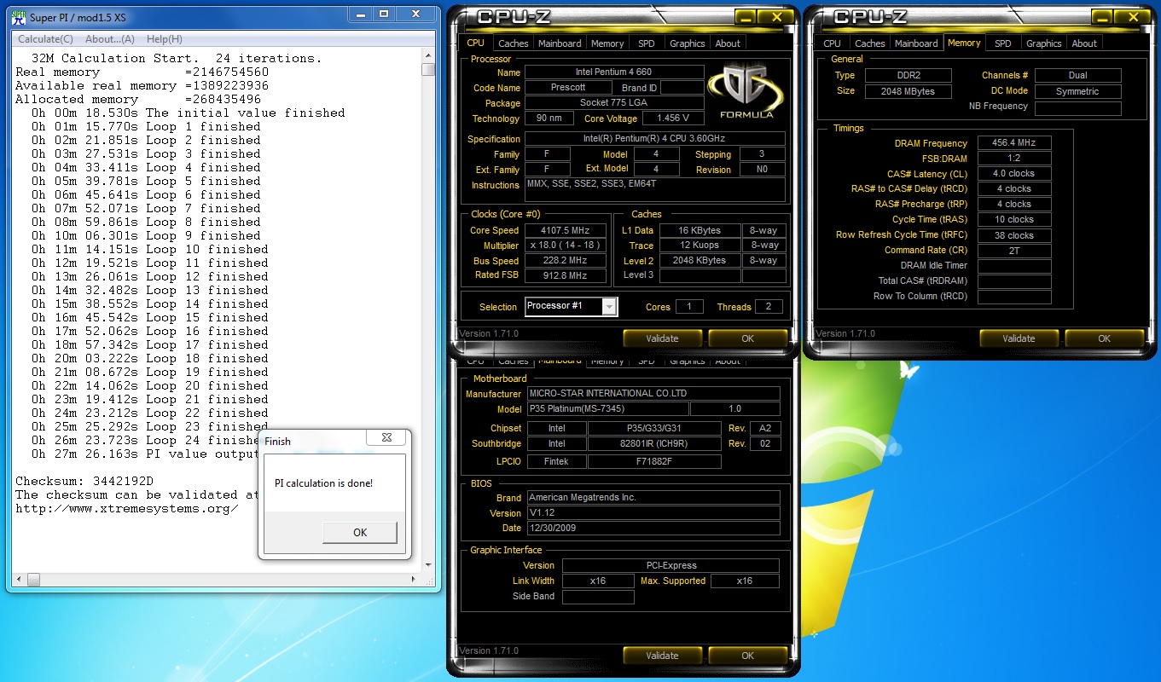Viewport: 1161px width, 682px height.
Task: Open the Help(H) menu in Super PI
Action: [165, 39]
